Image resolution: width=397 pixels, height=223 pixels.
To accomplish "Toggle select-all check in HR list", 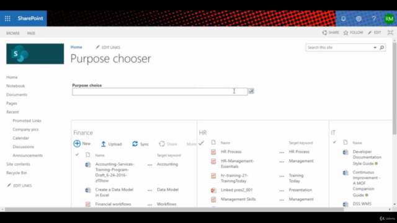I will tap(201, 143).
